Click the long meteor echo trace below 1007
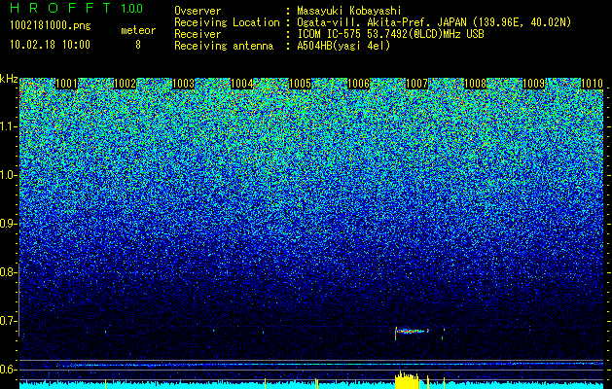The width and height of the screenshot is (612, 389). 412,332
